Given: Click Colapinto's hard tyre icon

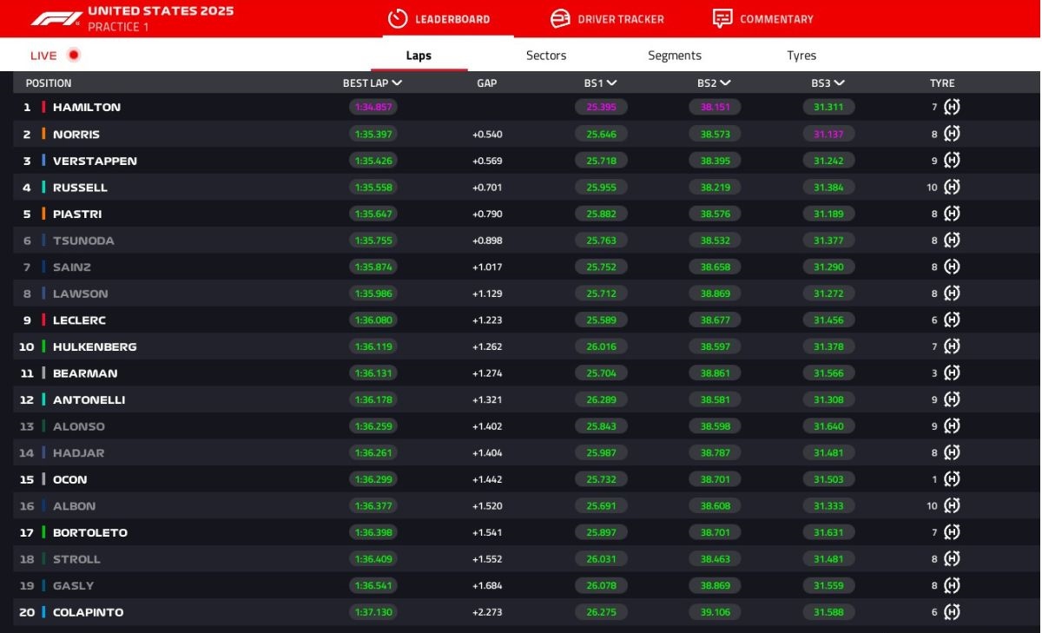Looking at the screenshot, I should (x=952, y=612).
